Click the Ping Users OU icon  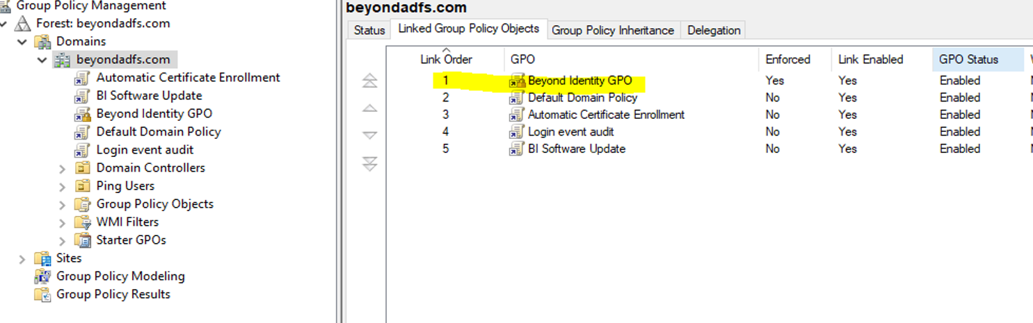[83, 185]
